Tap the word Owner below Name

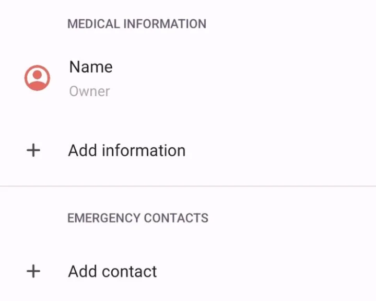(x=89, y=91)
